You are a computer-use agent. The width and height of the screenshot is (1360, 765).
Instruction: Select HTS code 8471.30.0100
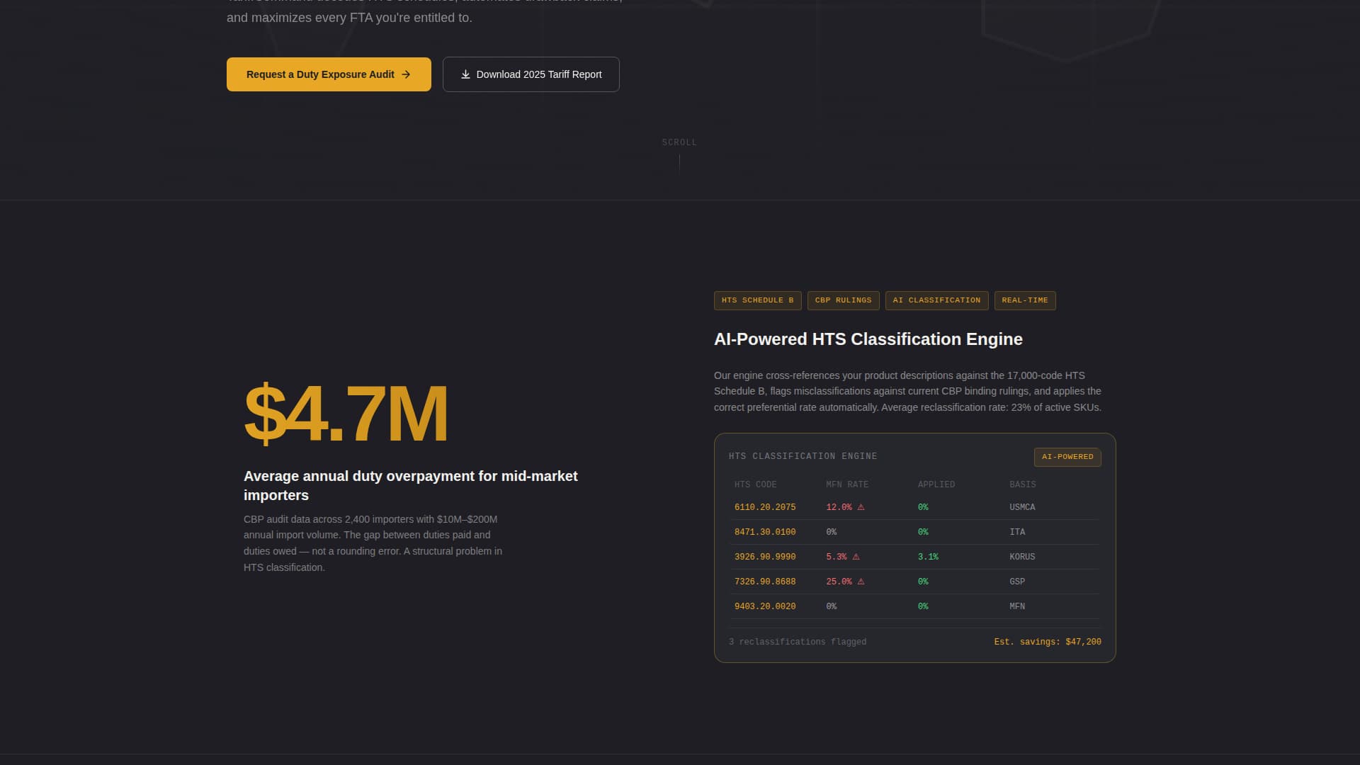coord(765,532)
